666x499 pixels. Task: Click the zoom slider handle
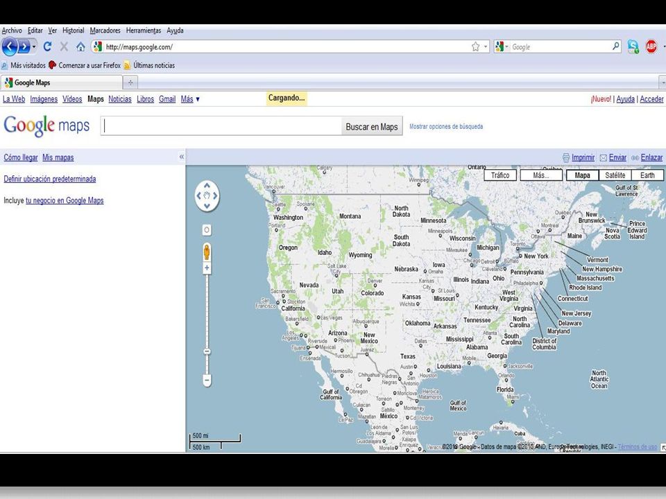point(207,351)
